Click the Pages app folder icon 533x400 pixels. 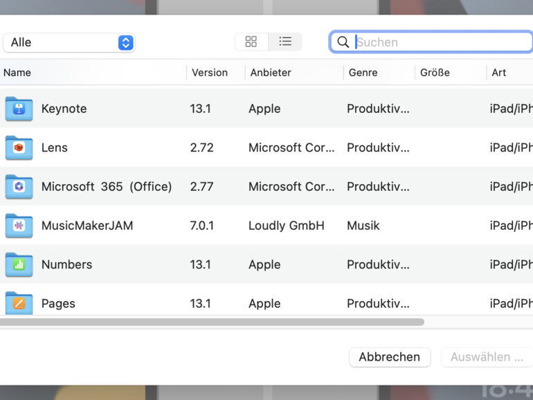[19, 302]
